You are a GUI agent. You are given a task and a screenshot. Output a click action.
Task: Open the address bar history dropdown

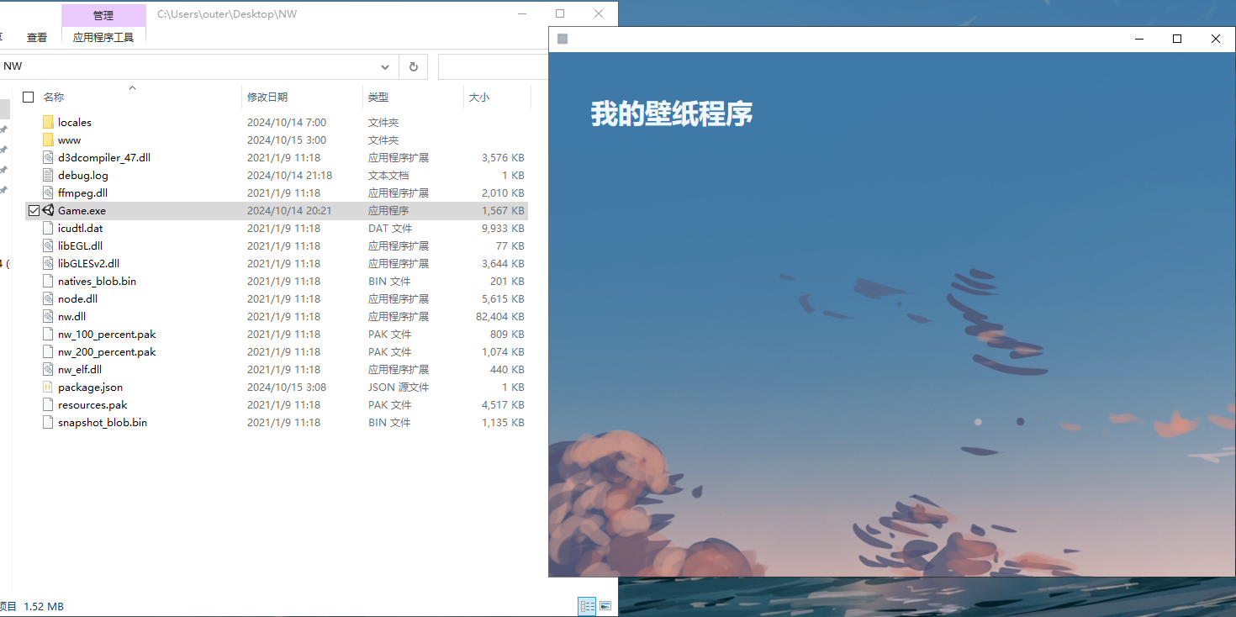tap(385, 66)
